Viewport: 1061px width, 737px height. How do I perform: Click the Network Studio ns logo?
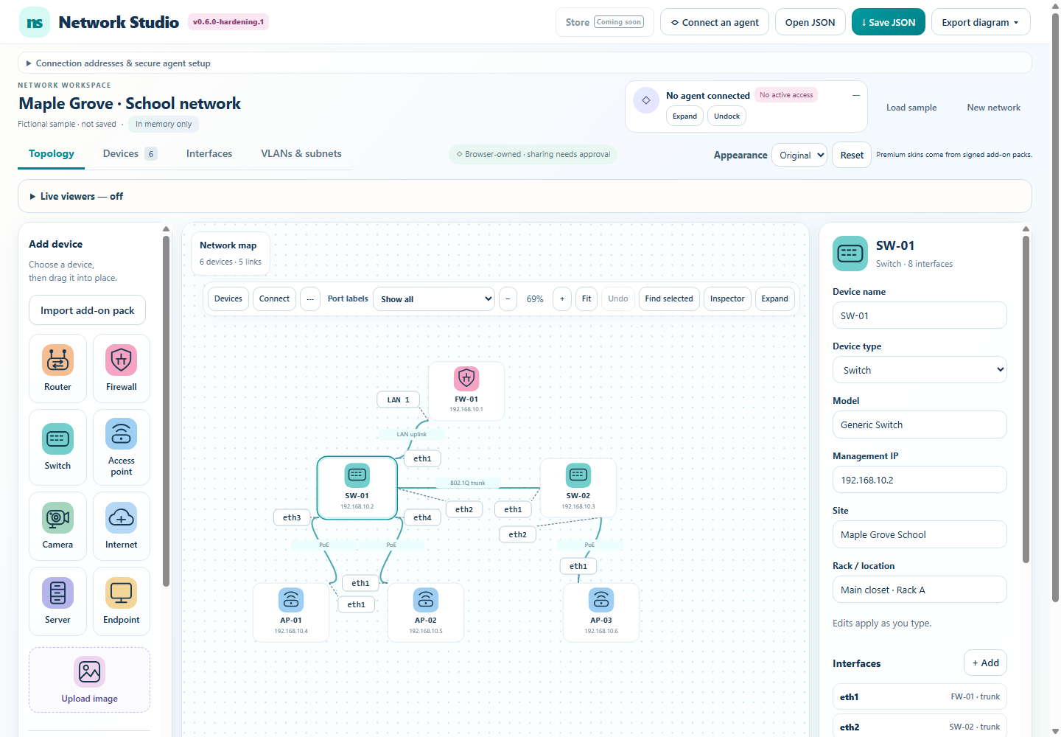coord(35,22)
